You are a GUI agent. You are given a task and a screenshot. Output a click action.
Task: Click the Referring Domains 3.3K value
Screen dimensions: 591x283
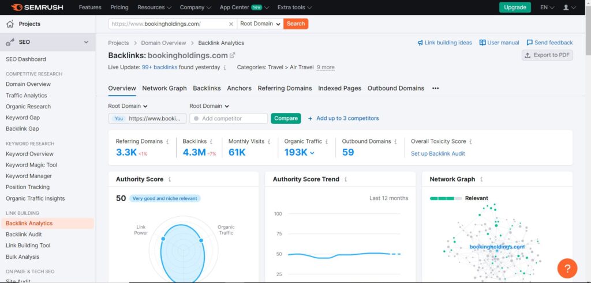click(126, 152)
